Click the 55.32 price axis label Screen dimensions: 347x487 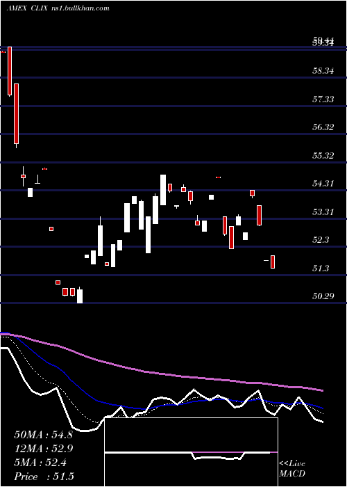point(323,156)
